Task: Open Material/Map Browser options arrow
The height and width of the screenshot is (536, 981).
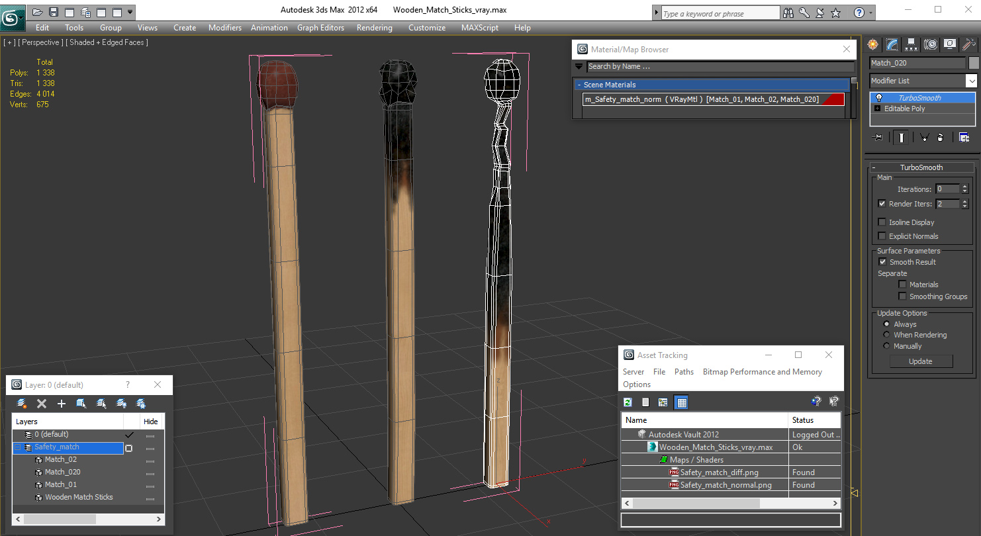Action: tap(579, 66)
